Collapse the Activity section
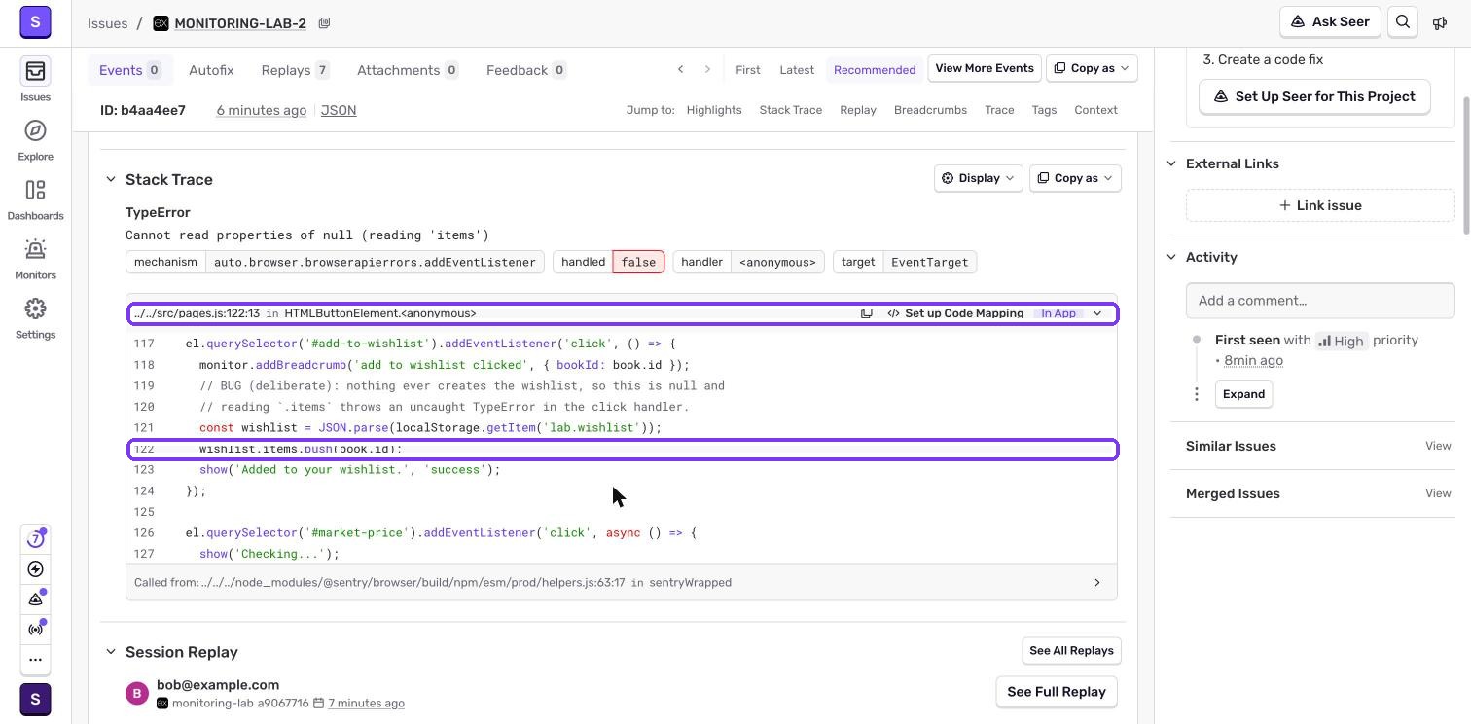This screenshot has width=1471, height=724. click(1171, 257)
